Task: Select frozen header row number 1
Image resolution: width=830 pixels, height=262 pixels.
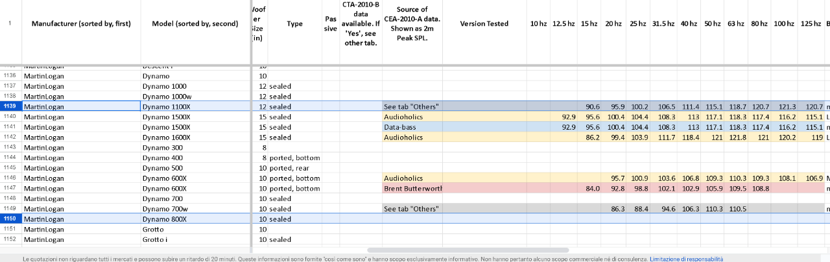Action: point(10,23)
